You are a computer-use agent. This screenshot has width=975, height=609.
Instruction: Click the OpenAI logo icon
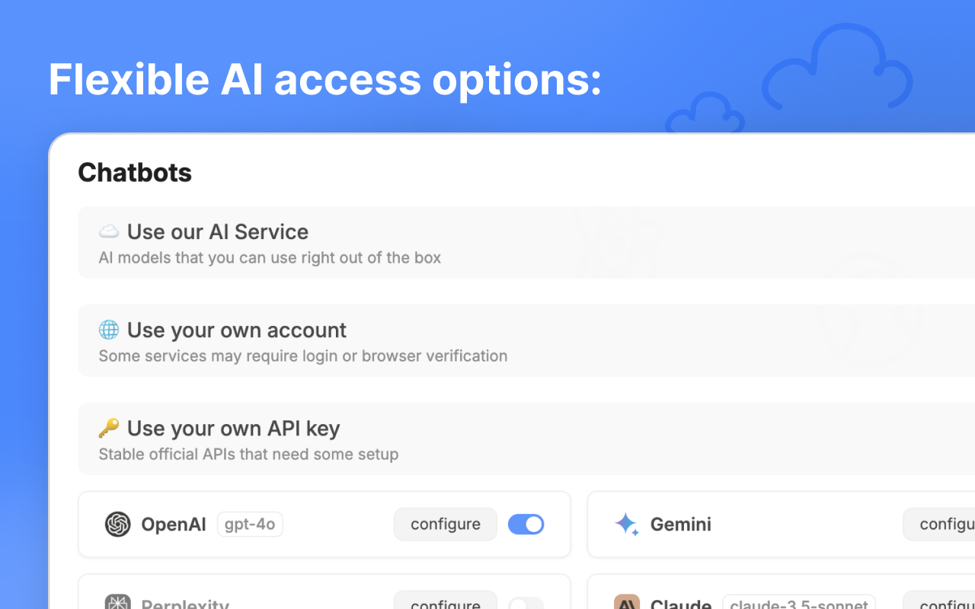coord(118,525)
